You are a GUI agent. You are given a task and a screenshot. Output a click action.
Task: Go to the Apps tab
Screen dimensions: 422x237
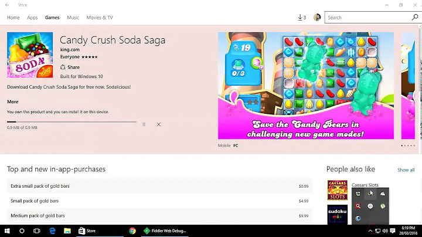32,18
